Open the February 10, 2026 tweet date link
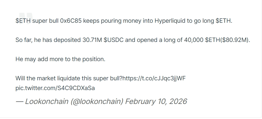 tap(156, 102)
